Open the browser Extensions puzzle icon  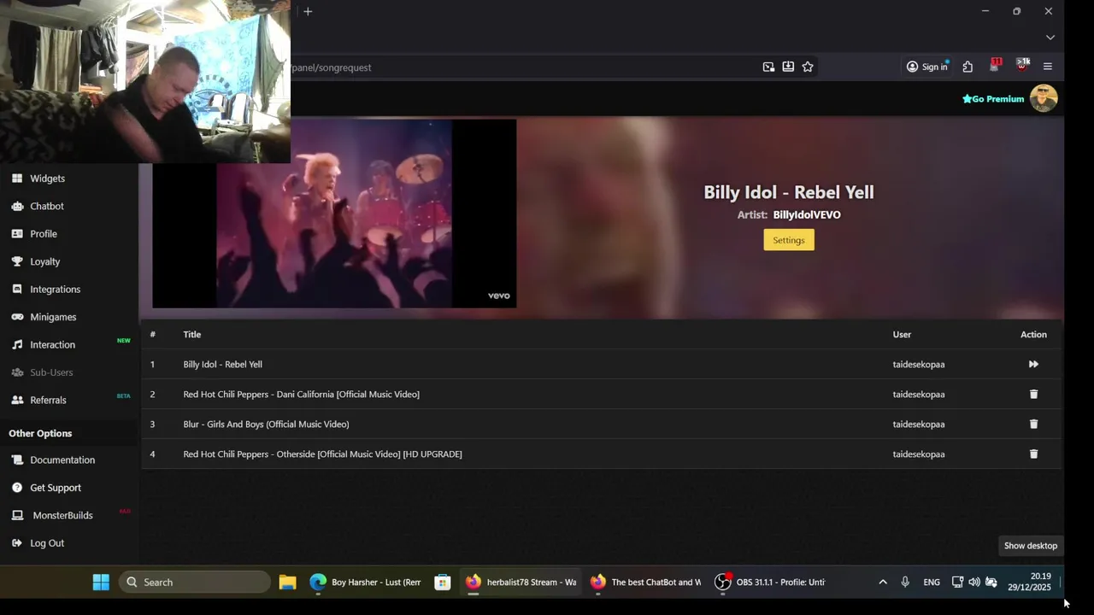968,67
